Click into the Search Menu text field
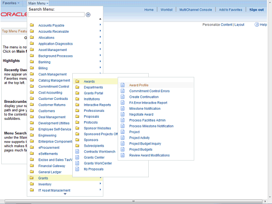 pyautogui.click(x=56, y=14)
